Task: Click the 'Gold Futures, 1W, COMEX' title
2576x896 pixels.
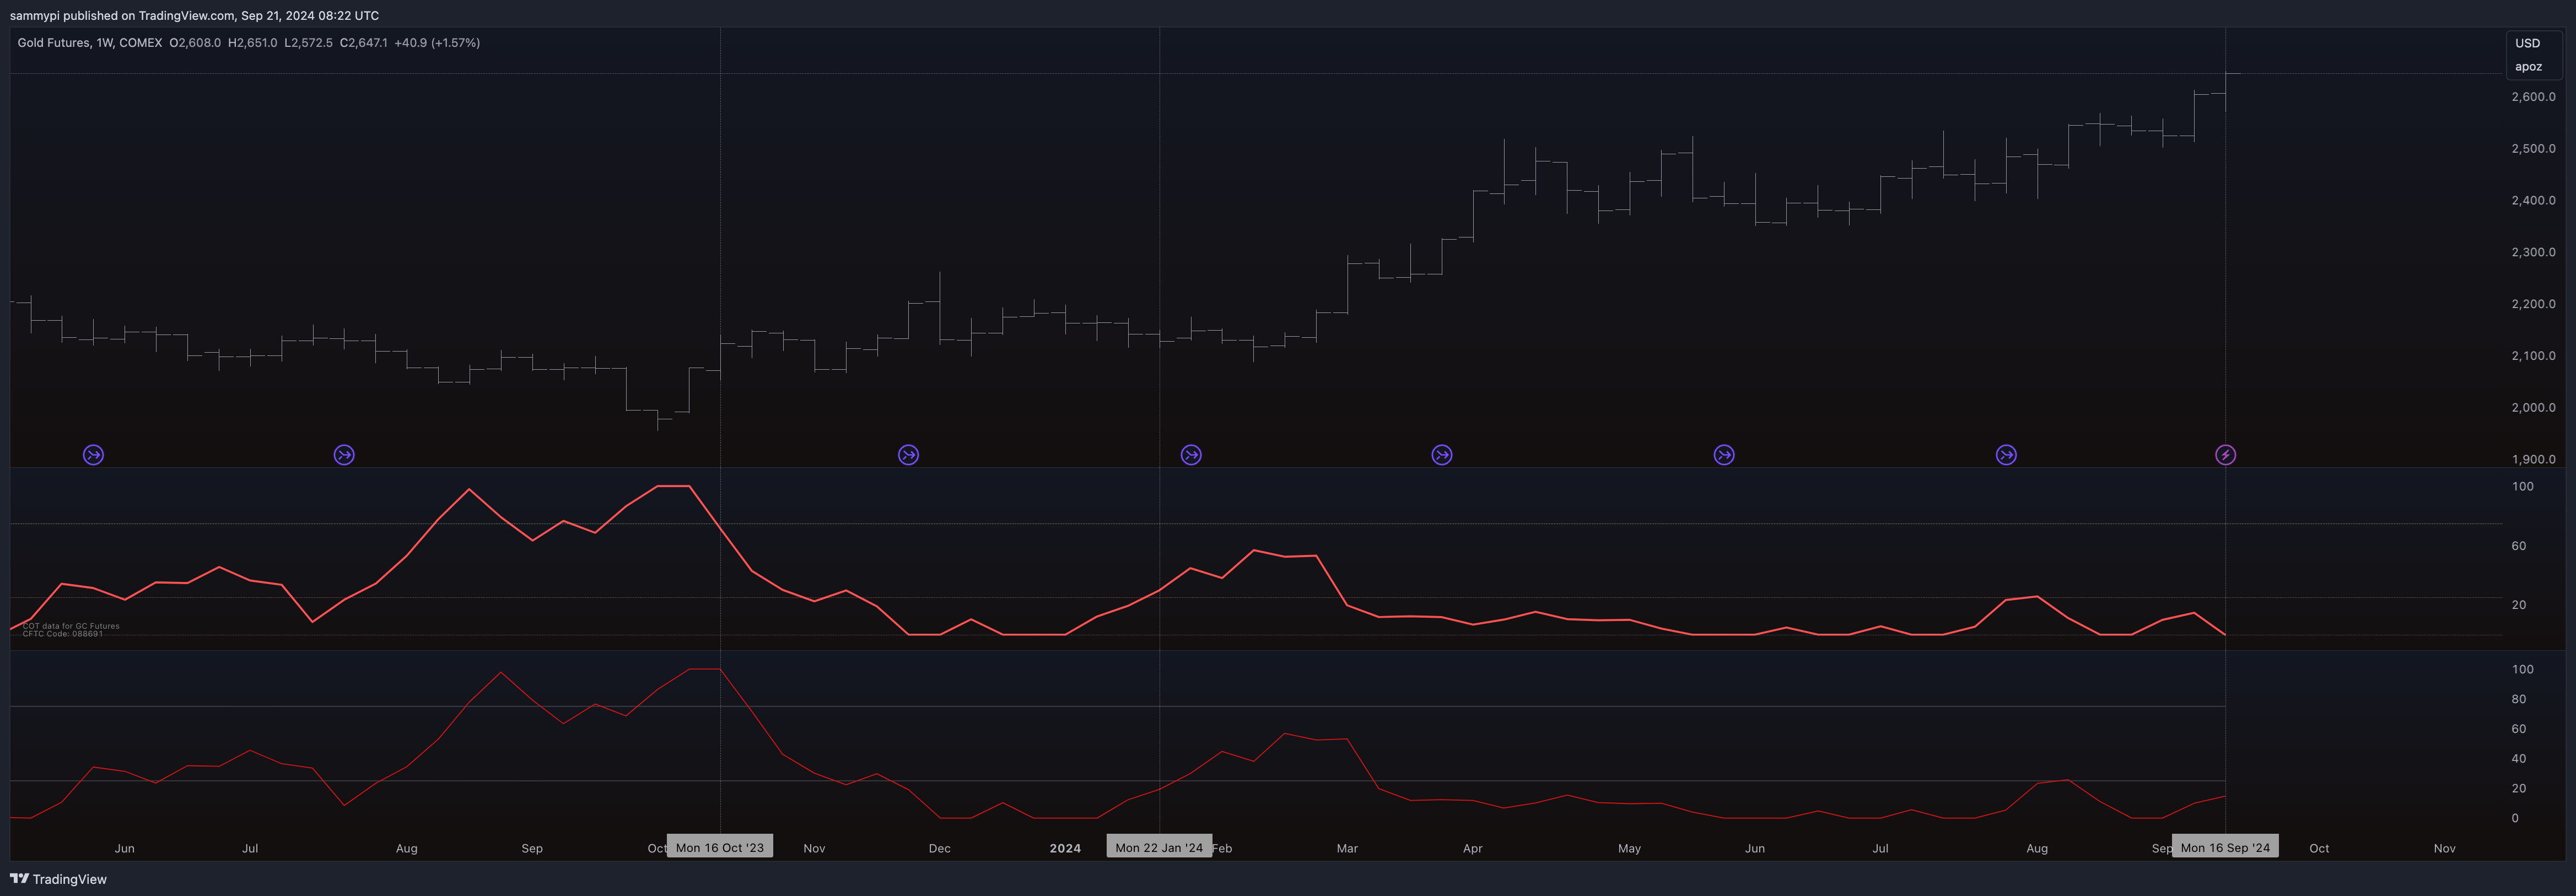Action: pyautogui.click(x=90, y=43)
